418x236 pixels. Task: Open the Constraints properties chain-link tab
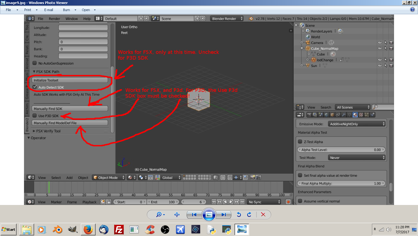338,115
